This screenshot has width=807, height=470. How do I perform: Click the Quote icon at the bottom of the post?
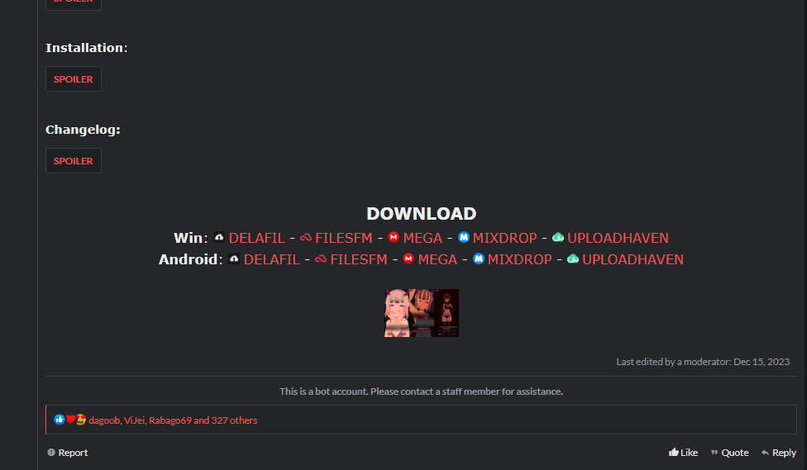714,453
